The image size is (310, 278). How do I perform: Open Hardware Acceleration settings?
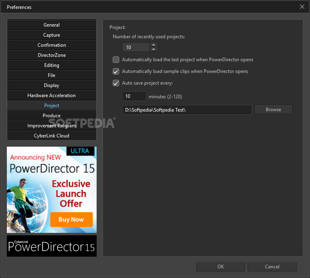click(x=52, y=95)
